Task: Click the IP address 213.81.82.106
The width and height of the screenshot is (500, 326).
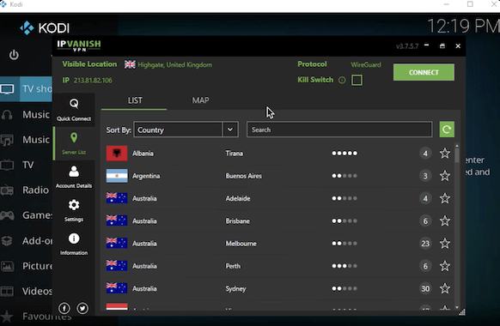Action: (x=93, y=81)
